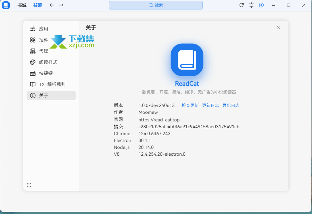This screenshot has height=214, width=312.
Task: Click the 关于 info icon in sidebar
Action: pyautogui.click(x=33, y=96)
